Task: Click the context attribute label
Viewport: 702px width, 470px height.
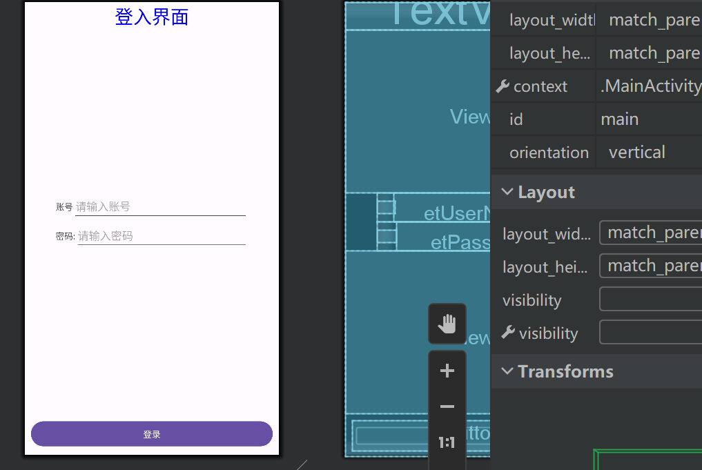Action: (540, 86)
